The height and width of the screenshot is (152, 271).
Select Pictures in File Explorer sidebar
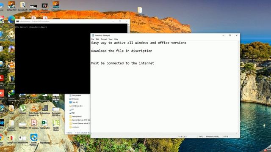click(x=75, y=99)
